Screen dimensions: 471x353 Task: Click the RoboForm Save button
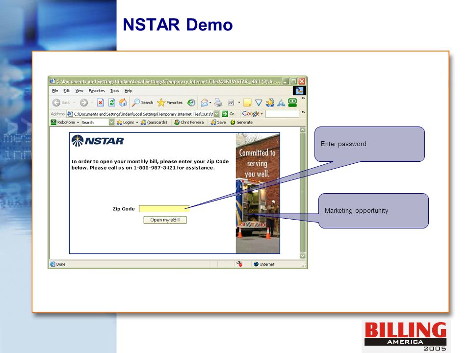tap(218, 123)
